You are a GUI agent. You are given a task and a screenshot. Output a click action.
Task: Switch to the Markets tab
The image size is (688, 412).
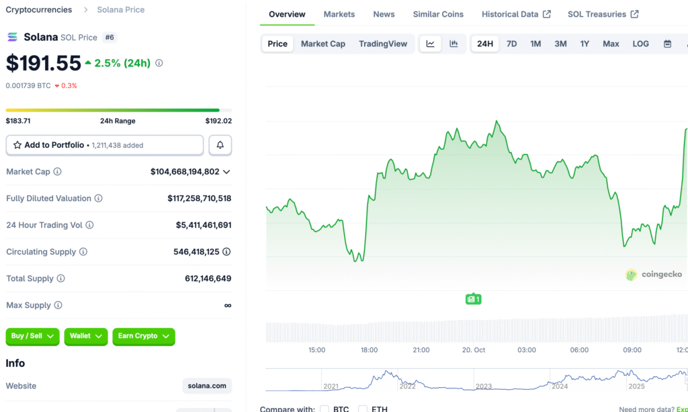coord(339,14)
